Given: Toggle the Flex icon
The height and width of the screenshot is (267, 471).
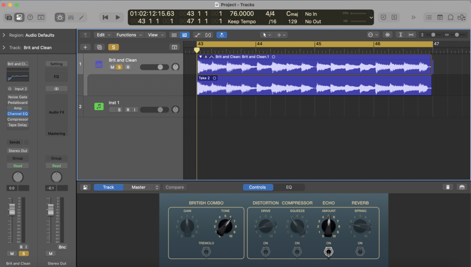Looking at the screenshot, I should tap(208, 35).
